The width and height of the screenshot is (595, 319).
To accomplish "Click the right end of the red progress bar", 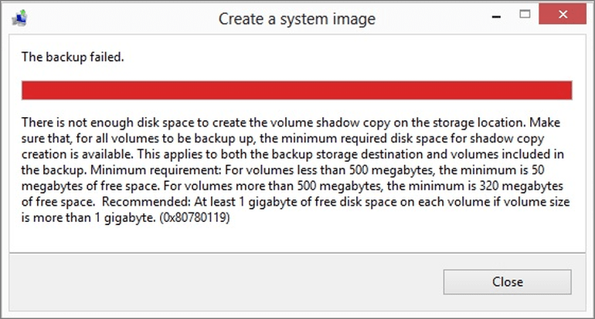I will pos(567,90).
